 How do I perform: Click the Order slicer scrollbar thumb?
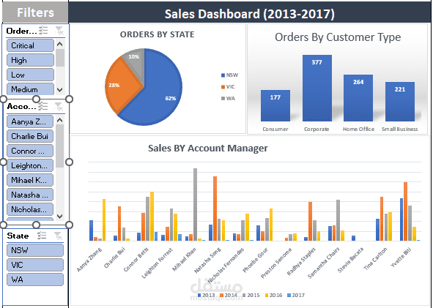(x=60, y=58)
